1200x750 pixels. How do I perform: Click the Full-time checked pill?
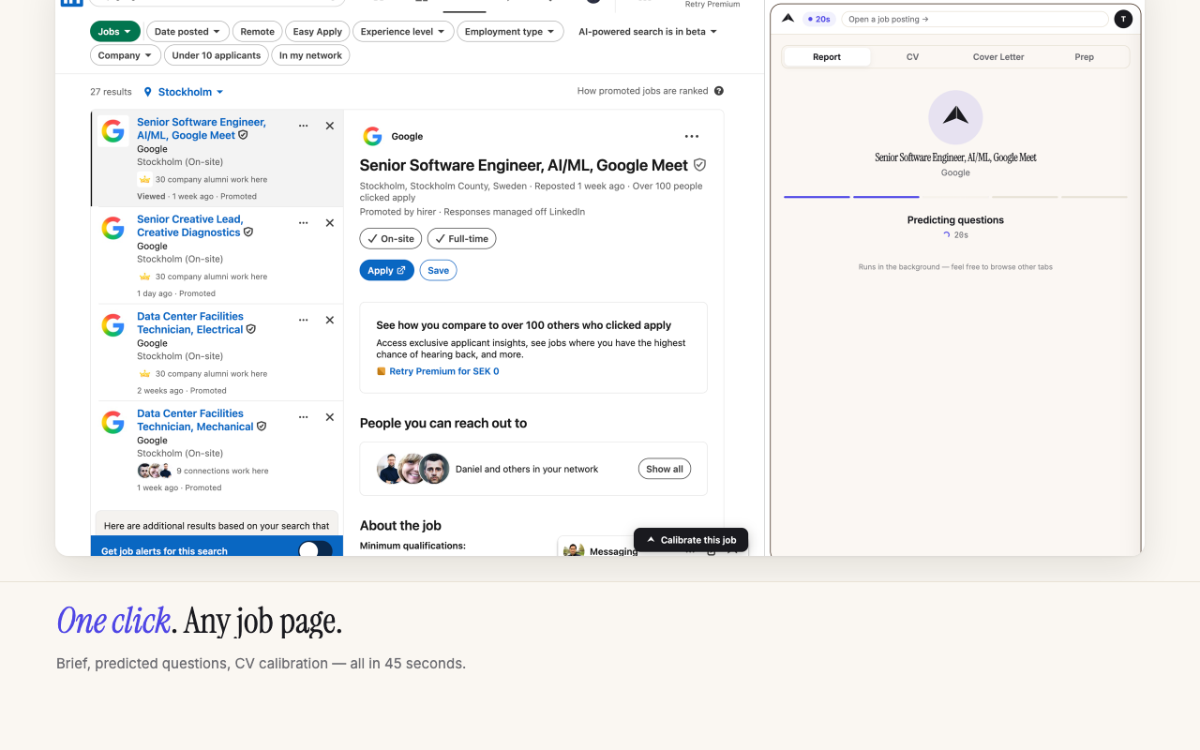pyautogui.click(x=461, y=239)
